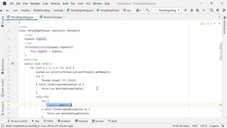Open AWS Toolkit side panel

[x=2, y=88]
